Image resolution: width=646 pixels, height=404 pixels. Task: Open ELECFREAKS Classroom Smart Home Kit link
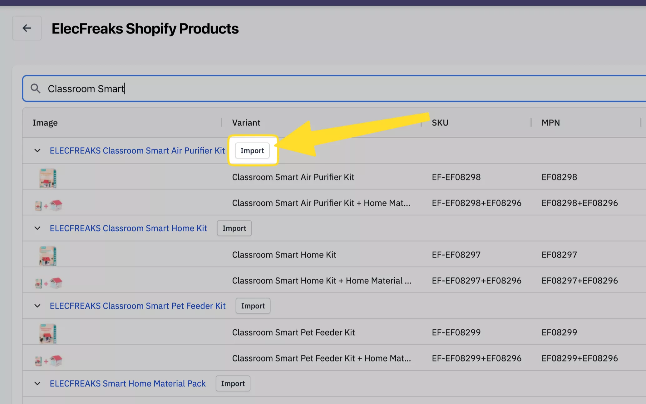[x=128, y=228]
